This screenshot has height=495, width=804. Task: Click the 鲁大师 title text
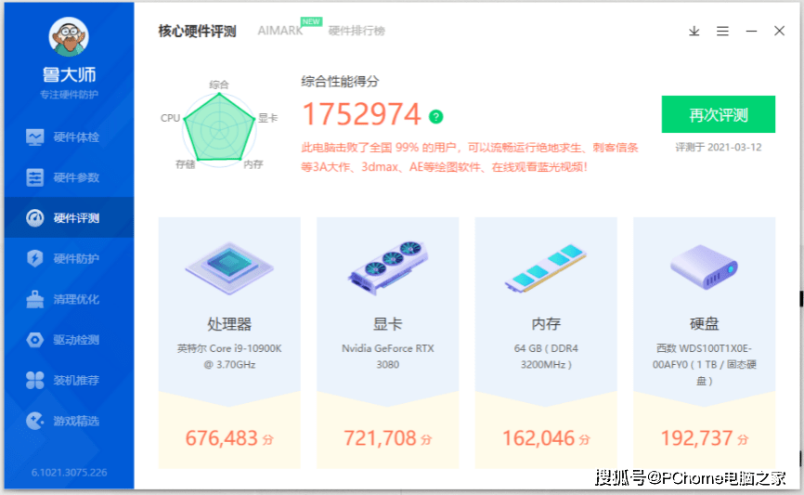point(69,75)
